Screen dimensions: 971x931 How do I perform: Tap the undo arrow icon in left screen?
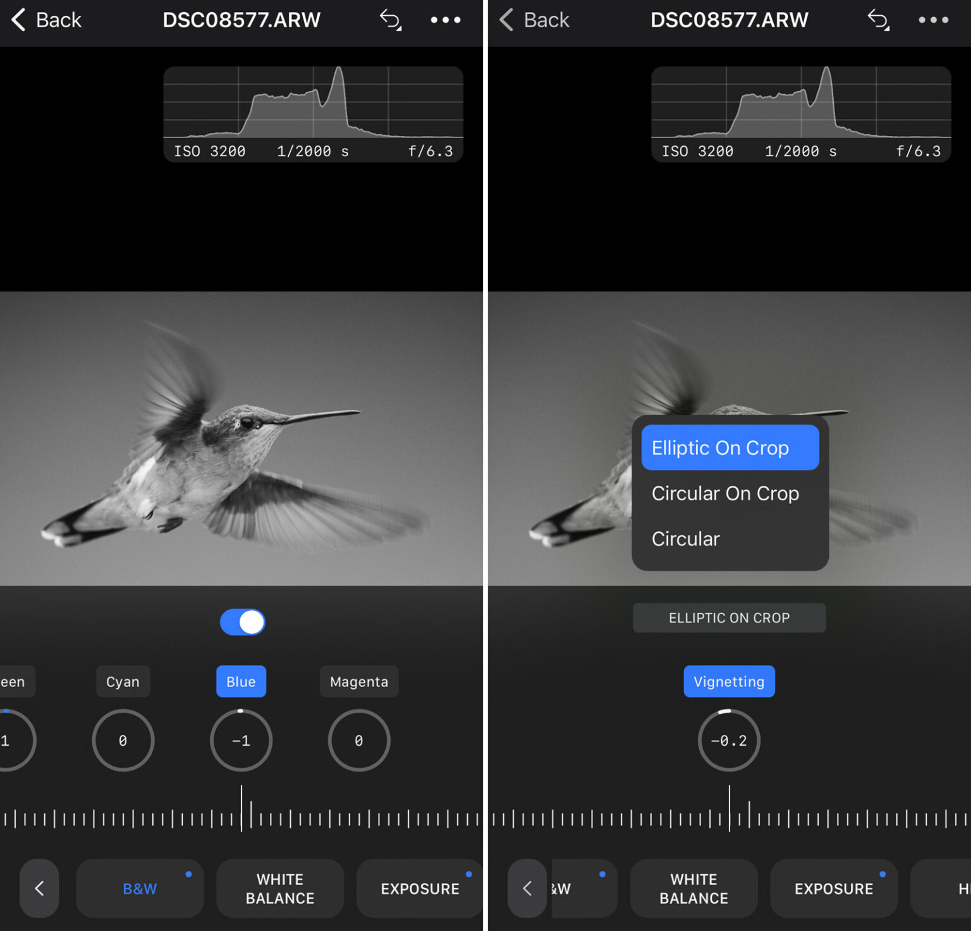pos(391,20)
